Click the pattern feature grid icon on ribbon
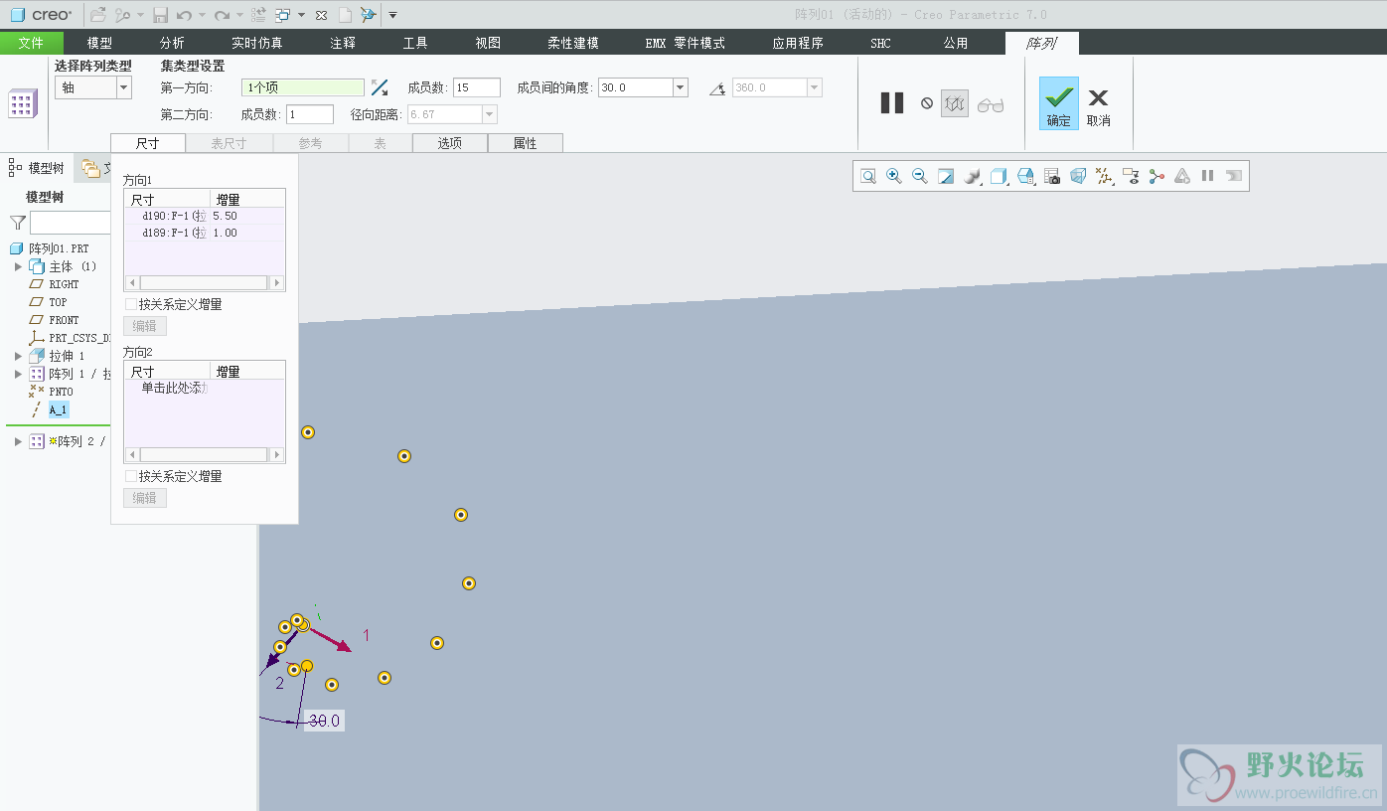The width and height of the screenshot is (1387, 811). pyautogui.click(x=21, y=103)
